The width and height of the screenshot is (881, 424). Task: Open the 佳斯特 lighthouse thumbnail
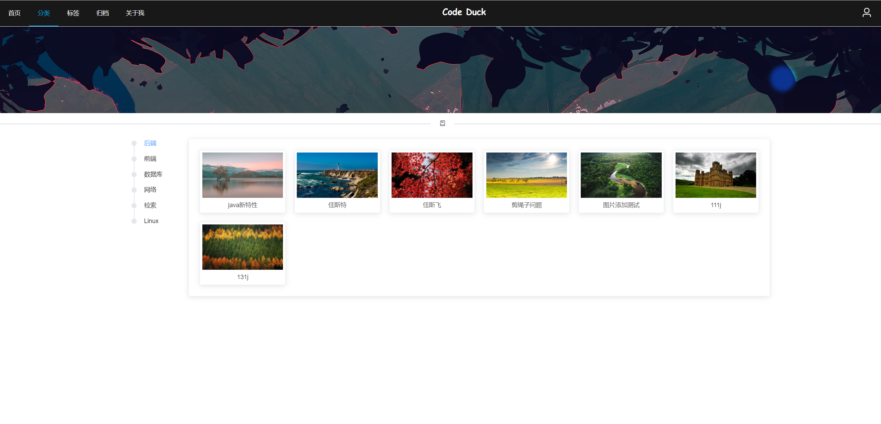337,175
